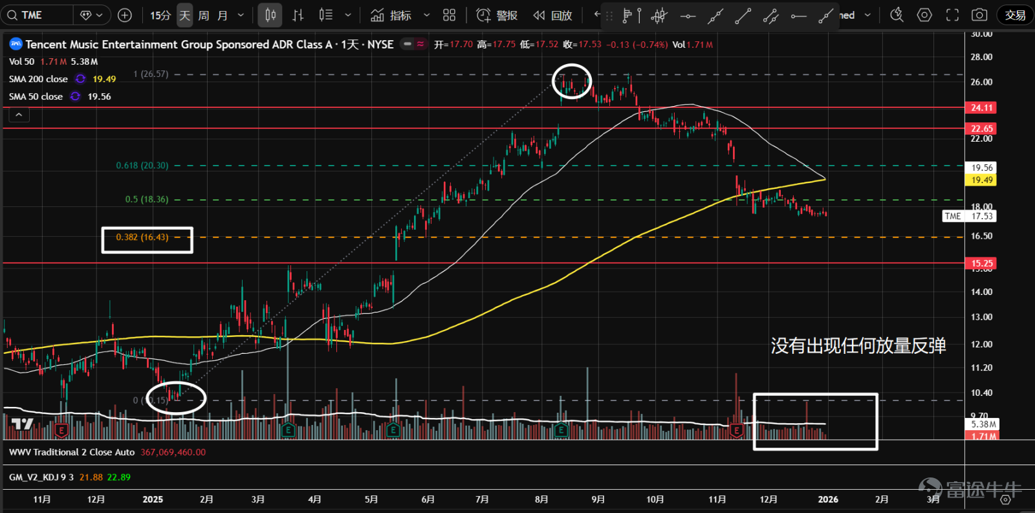Select the GM_V2_KDJ 9 3 indicator legend
This screenshot has width=1035, height=513.
click(x=41, y=477)
